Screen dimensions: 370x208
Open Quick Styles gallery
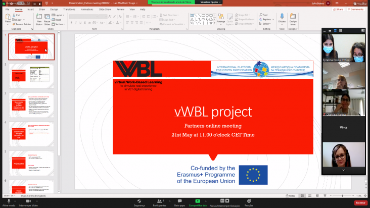point(229,19)
